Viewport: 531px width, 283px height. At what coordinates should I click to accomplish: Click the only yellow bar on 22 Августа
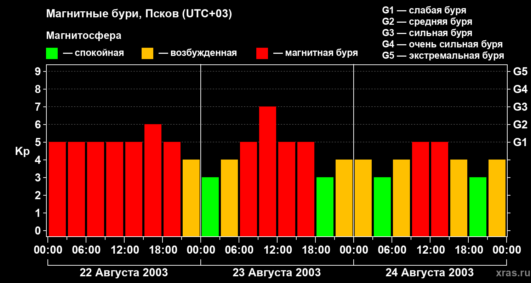[x=191, y=198]
